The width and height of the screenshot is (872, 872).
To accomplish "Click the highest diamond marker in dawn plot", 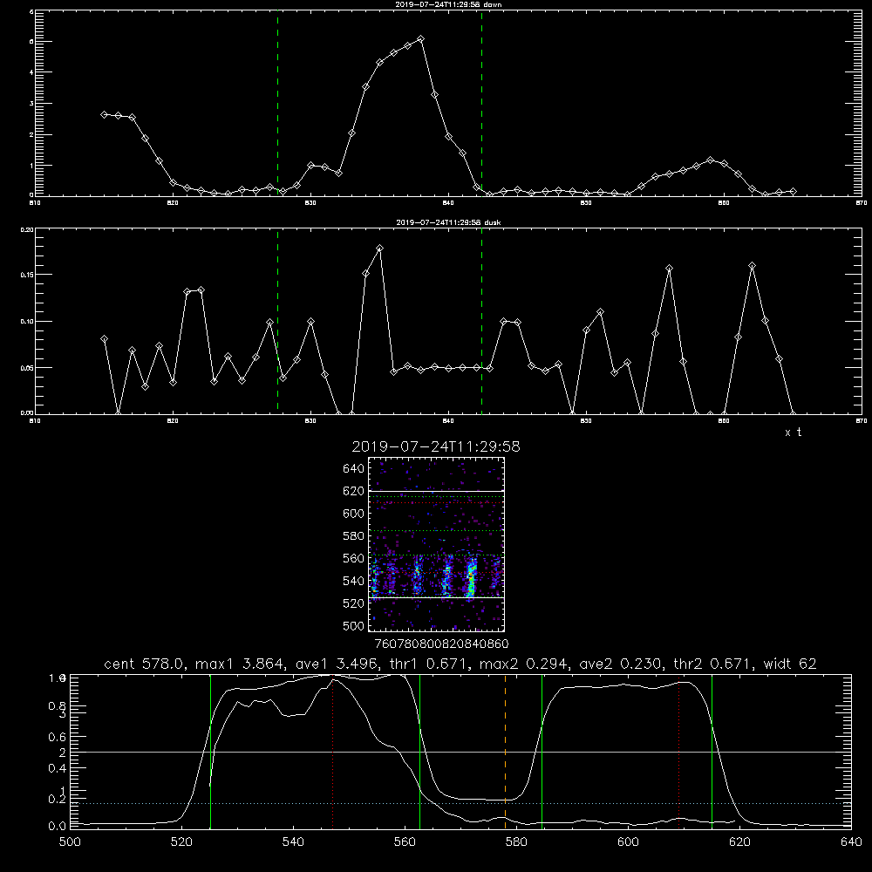I will (x=421, y=39).
